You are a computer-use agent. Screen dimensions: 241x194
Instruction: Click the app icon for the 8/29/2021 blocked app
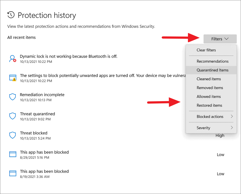(12, 154)
